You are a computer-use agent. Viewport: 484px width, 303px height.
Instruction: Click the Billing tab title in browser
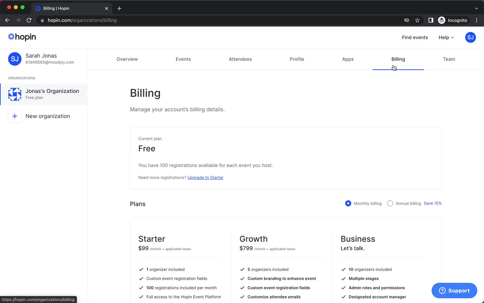[x=56, y=8]
